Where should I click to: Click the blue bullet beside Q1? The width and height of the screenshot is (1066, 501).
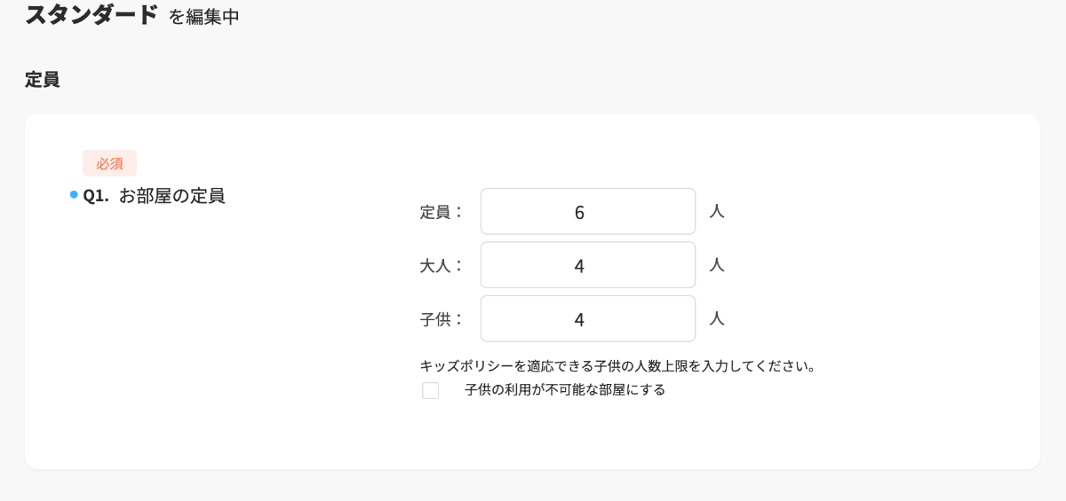(74, 195)
